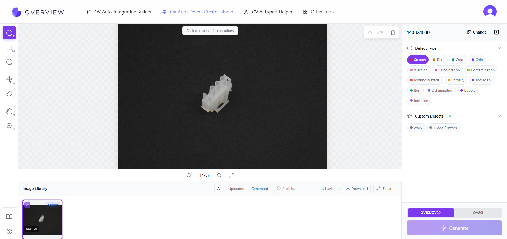
Task: Switch the model to OV80i
Action: (x=478, y=213)
